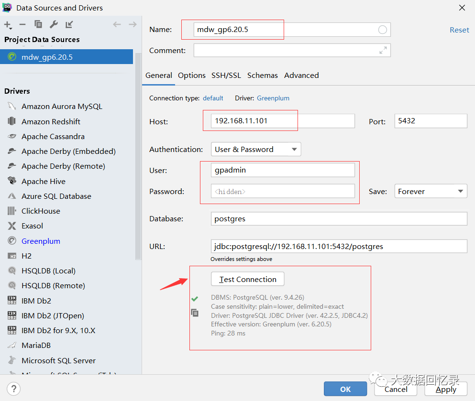Click the Reset link
This screenshot has height=401, width=475.
459,30
